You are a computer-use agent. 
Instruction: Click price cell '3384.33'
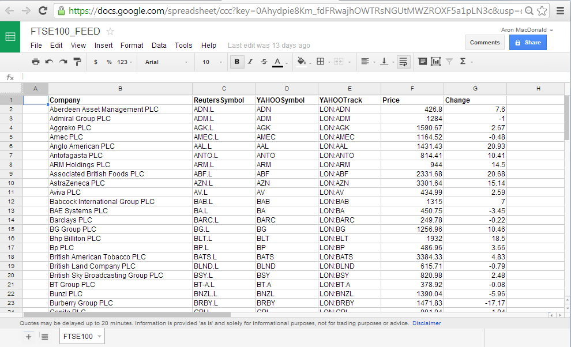coord(412,257)
